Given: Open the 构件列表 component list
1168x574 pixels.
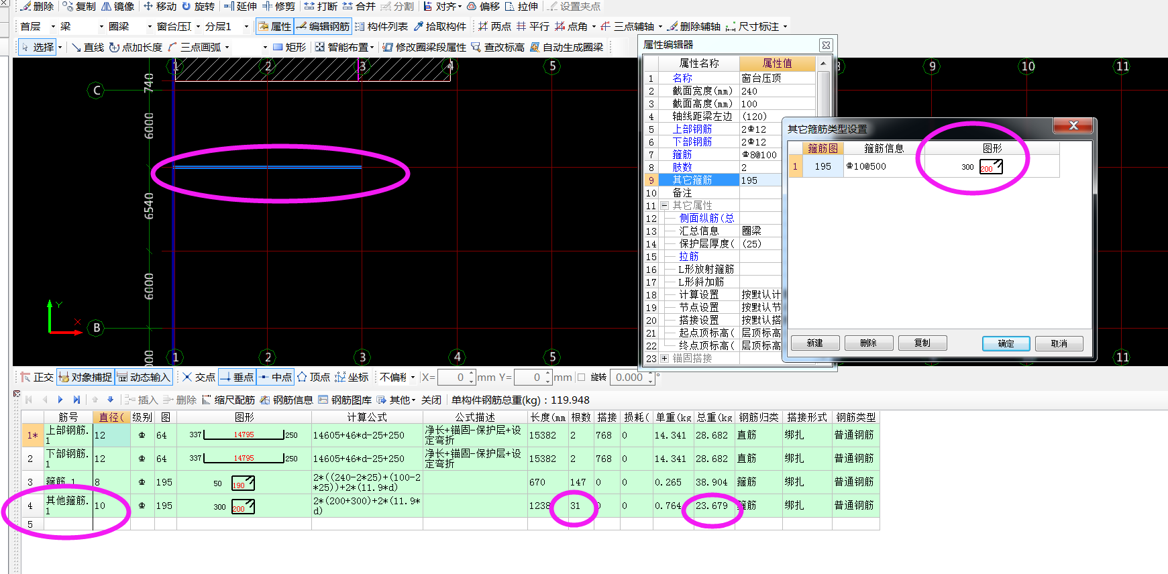Looking at the screenshot, I should pos(381,26).
